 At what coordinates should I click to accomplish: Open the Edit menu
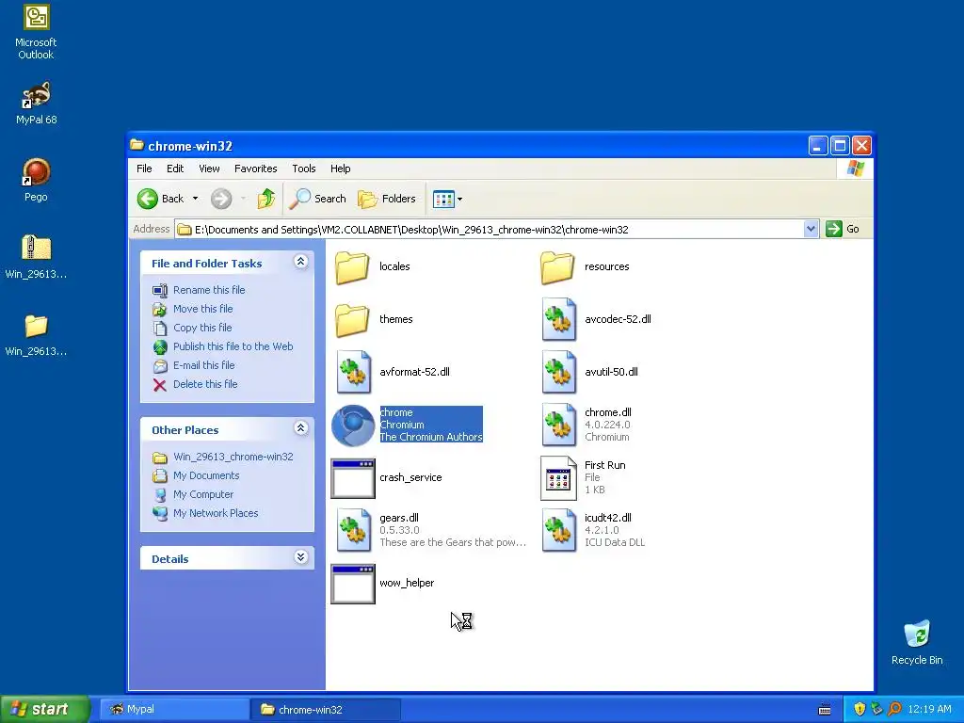pos(175,169)
